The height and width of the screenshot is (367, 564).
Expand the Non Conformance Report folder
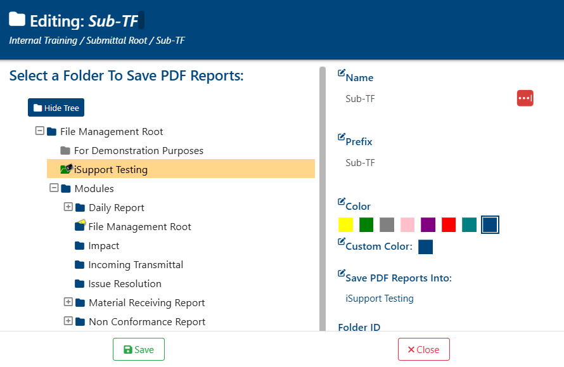click(x=68, y=321)
